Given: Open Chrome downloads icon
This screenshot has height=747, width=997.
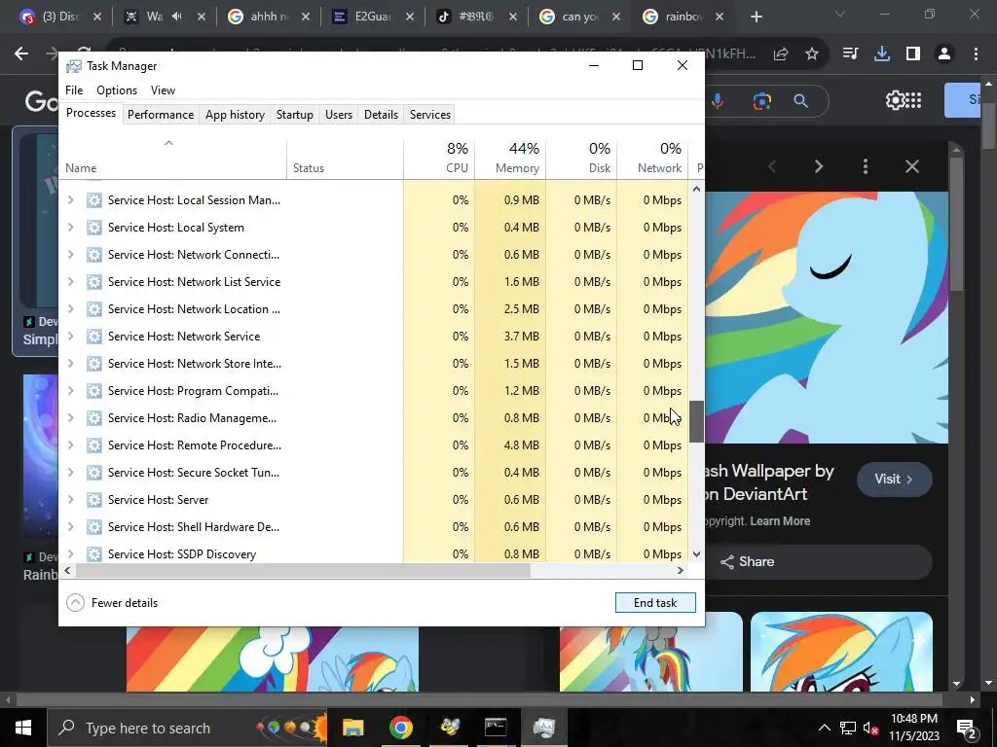Looking at the screenshot, I should [x=881, y=54].
